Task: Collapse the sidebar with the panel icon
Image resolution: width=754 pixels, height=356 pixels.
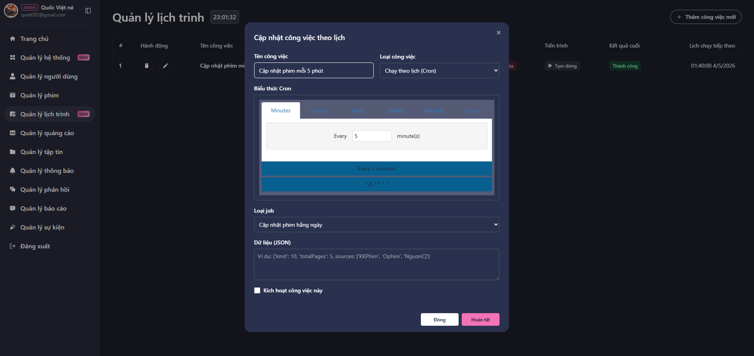Action: [88, 11]
